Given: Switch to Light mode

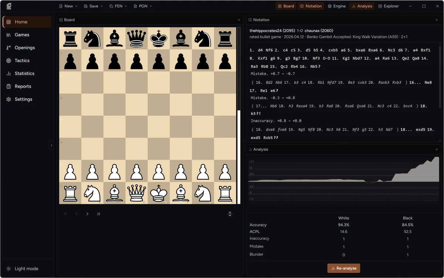Looking at the screenshot, I should pos(22,269).
